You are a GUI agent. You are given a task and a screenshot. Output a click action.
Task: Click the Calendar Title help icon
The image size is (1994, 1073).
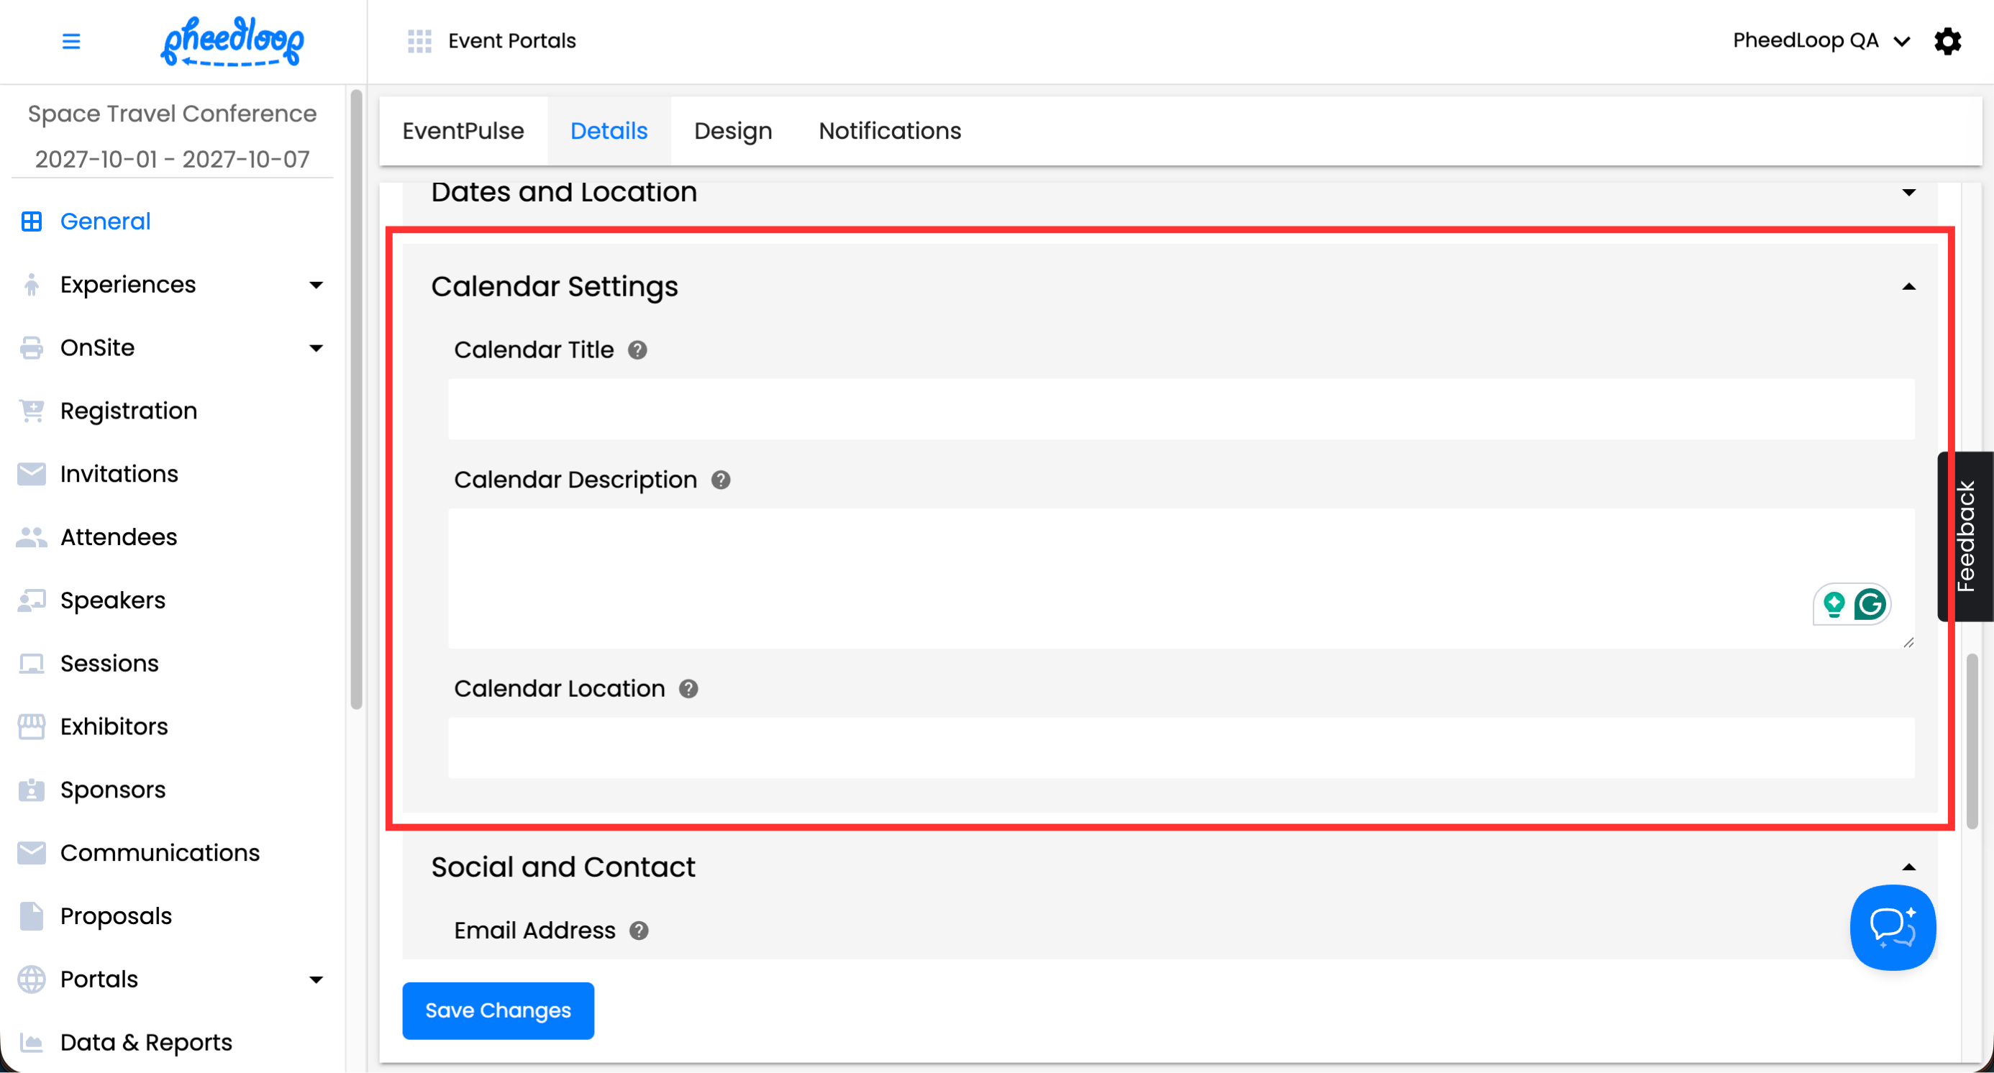637,350
